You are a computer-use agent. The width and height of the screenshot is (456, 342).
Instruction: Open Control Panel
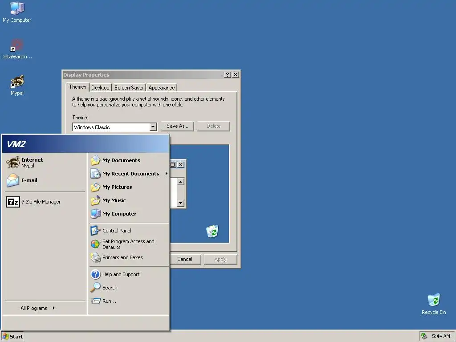tap(129, 231)
